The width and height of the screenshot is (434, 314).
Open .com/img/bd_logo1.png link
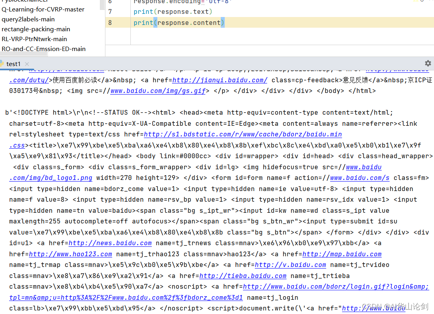click(x=50, y=178)
